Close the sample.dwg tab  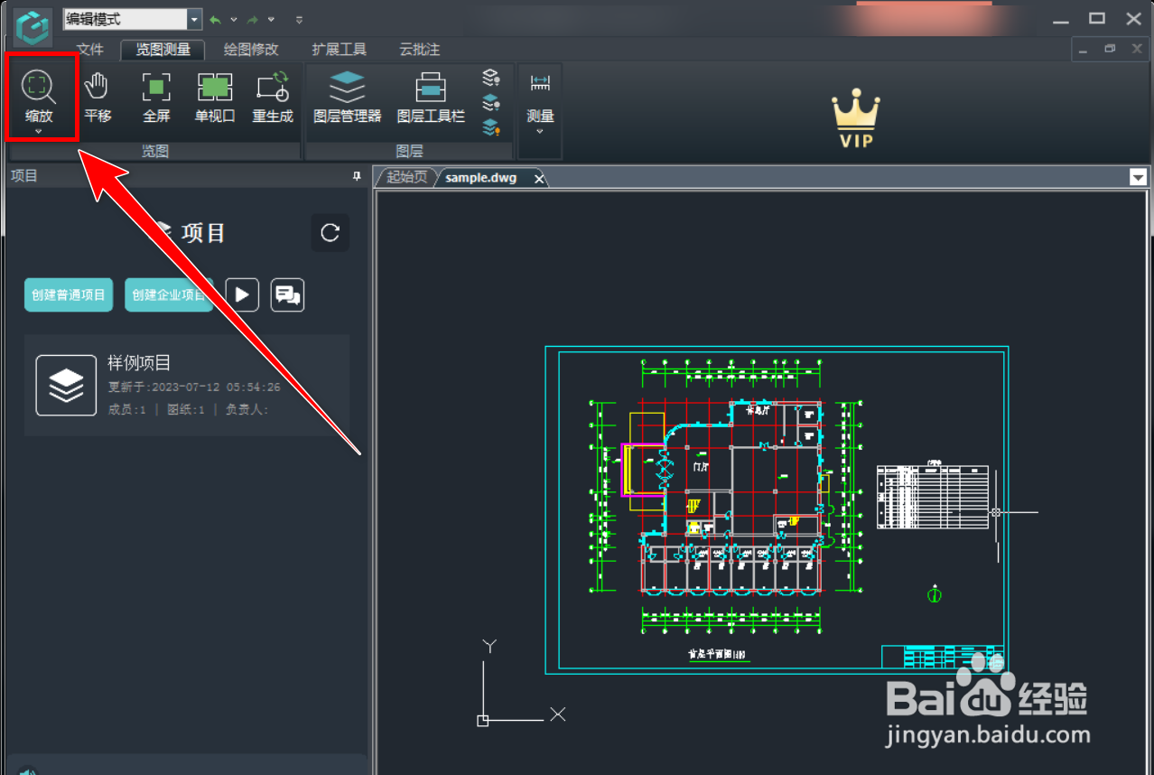[x=539, y=179]
